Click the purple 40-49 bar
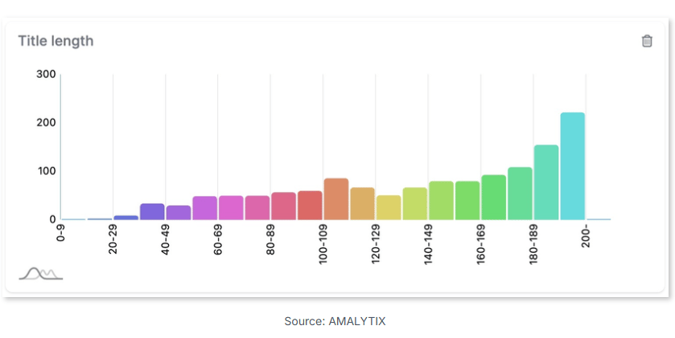The height and width of the screenshot is (338, 675). (179, 213)
